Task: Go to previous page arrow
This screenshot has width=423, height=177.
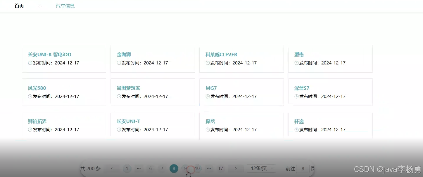Action: click(x=112, y=169)
